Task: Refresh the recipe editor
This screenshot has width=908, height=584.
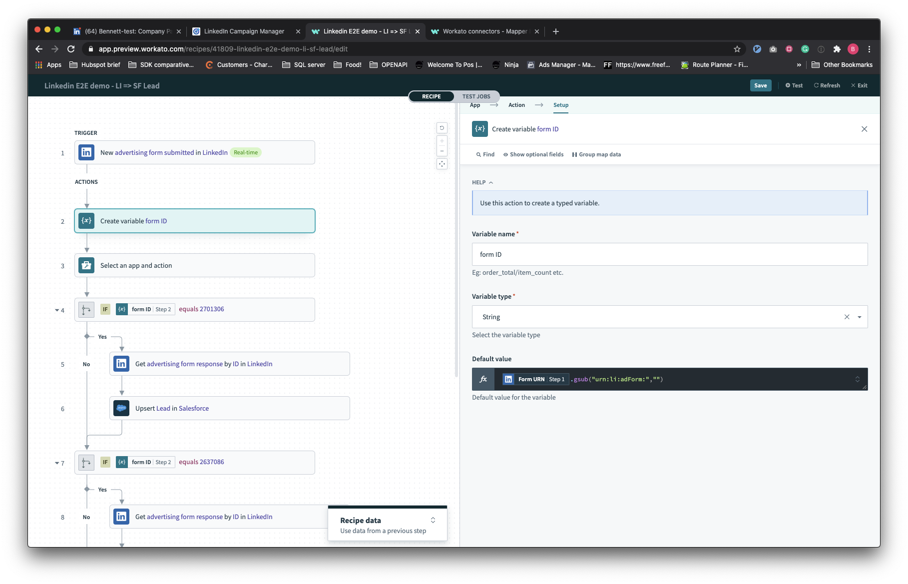Action: click(x=827, y=85)
